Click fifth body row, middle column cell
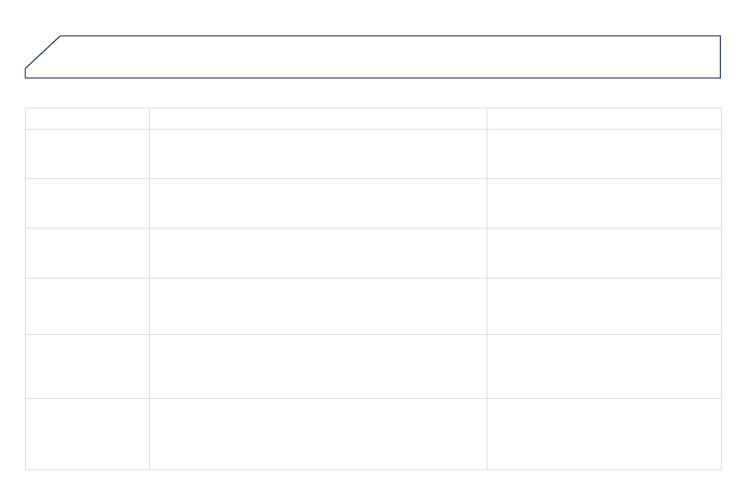 click(318, 366)
